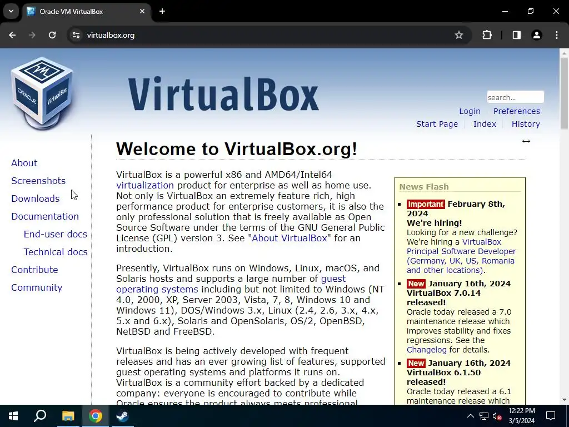Open the History page
This screenshot has height=427, width=569.
click(x=526, y=124)
